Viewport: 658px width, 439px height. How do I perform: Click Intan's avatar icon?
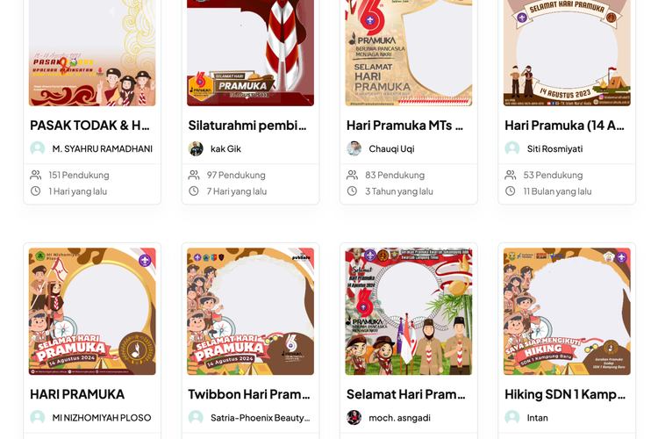click(x=512, y=418)
